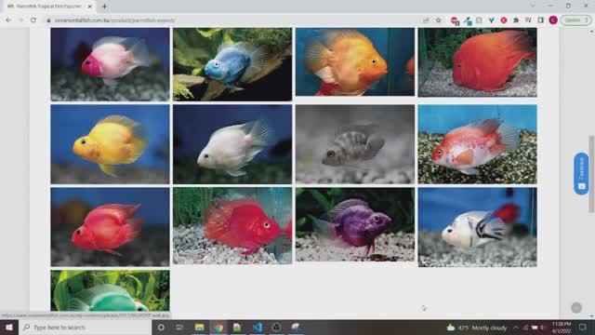595x335 pixels.
Task: Click the scroll-to-top circle button
Action: click(x=576, y=308)
